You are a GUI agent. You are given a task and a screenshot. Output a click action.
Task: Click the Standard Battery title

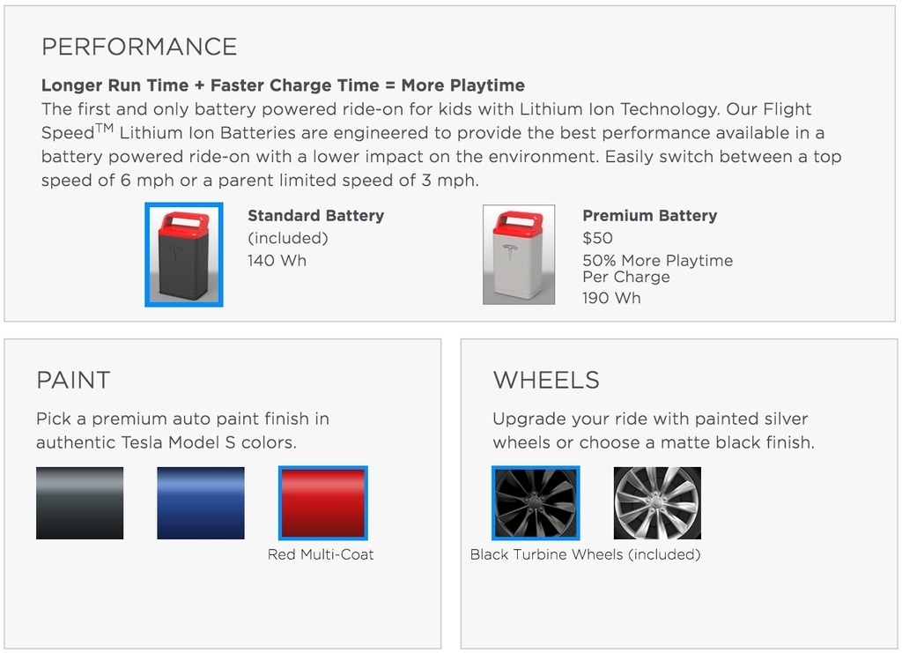[316, 216]
